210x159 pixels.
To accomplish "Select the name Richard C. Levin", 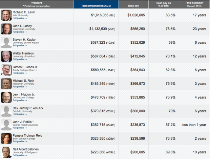I will tap(24, 12).
